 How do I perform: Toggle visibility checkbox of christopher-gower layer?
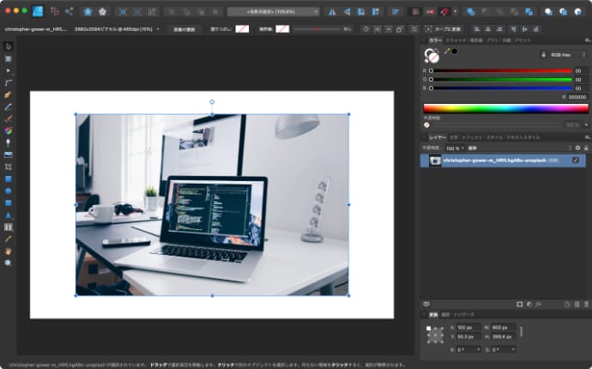576,160
